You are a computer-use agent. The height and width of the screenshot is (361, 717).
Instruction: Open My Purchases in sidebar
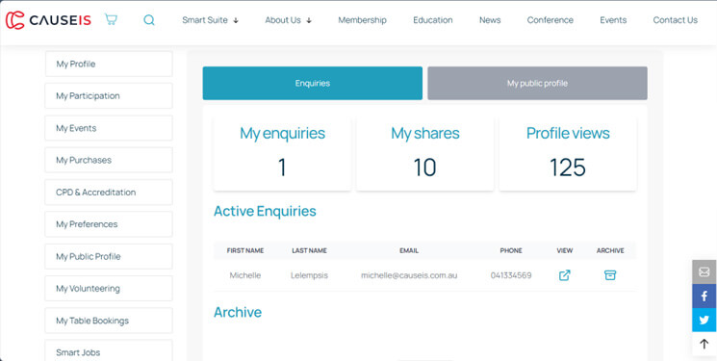tap(109, 160)
